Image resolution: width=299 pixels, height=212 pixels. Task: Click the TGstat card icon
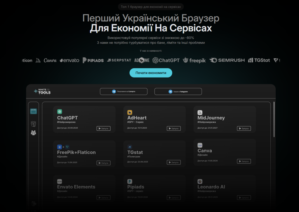coord(130,147)
